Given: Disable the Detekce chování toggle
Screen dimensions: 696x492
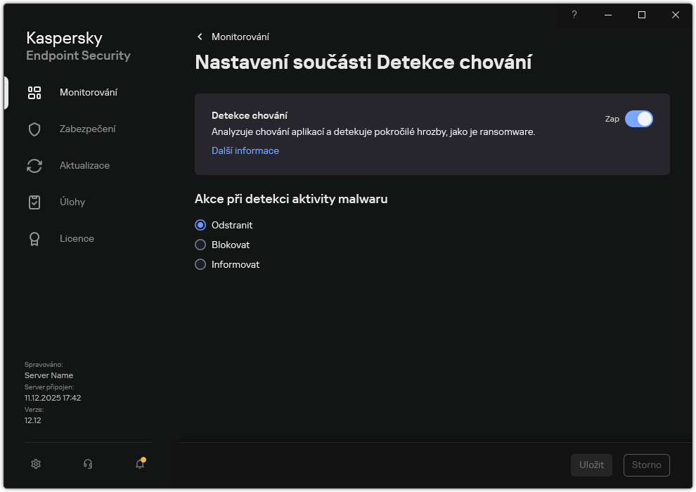Looking at the screenshot, I should pos(640,119).
